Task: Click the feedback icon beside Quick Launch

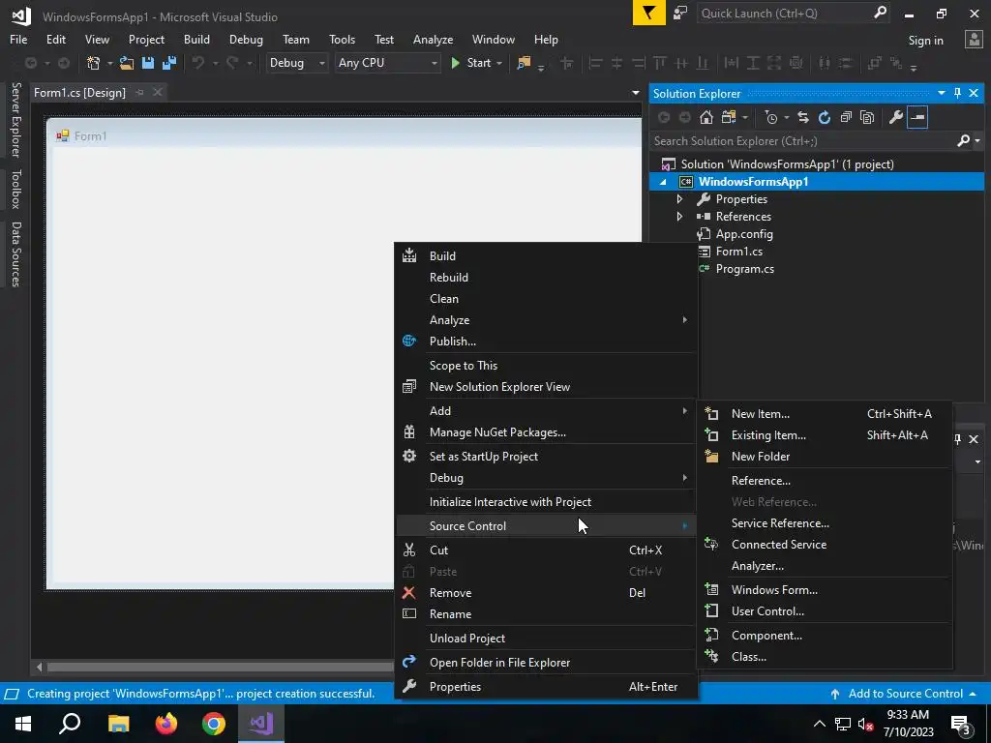Action: click(x=680, y=14)
